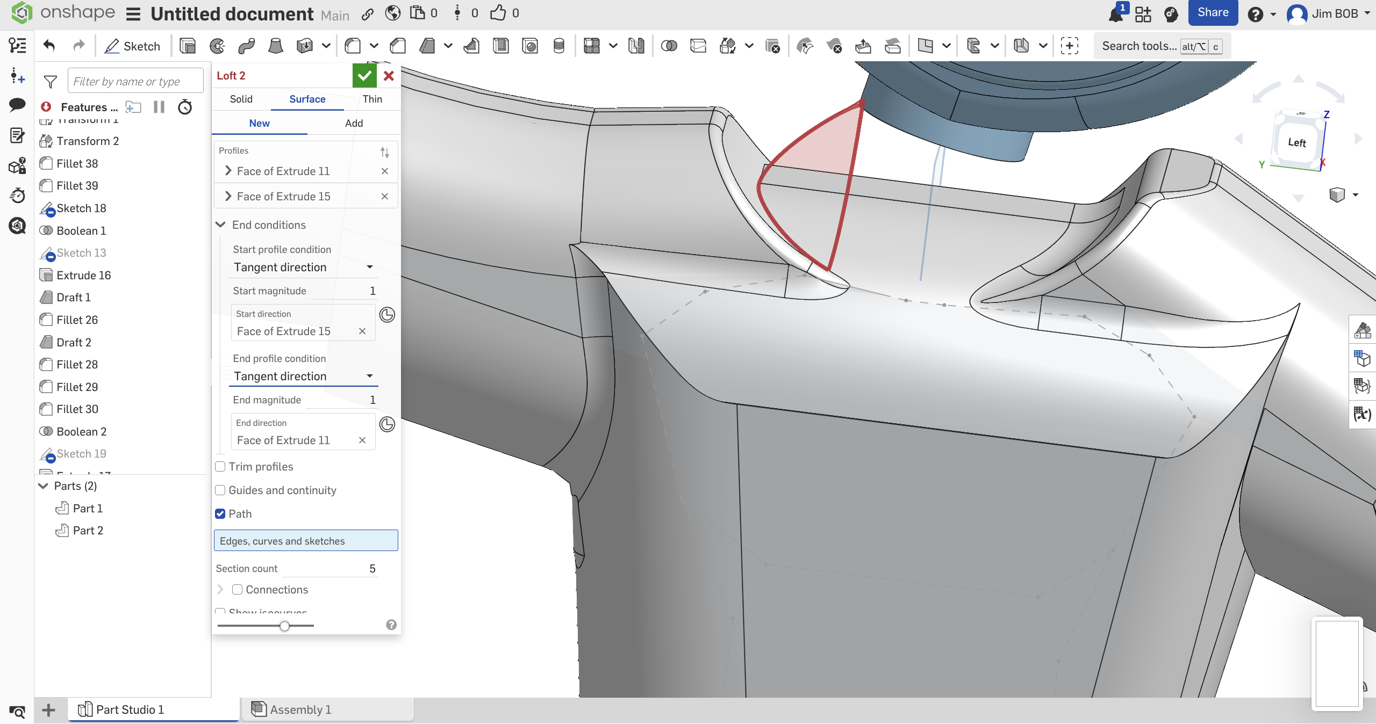The width and height of the screenshot is (1376, 724).
Task: Reverse profile order with arrows icon
Action: [384, 152]
